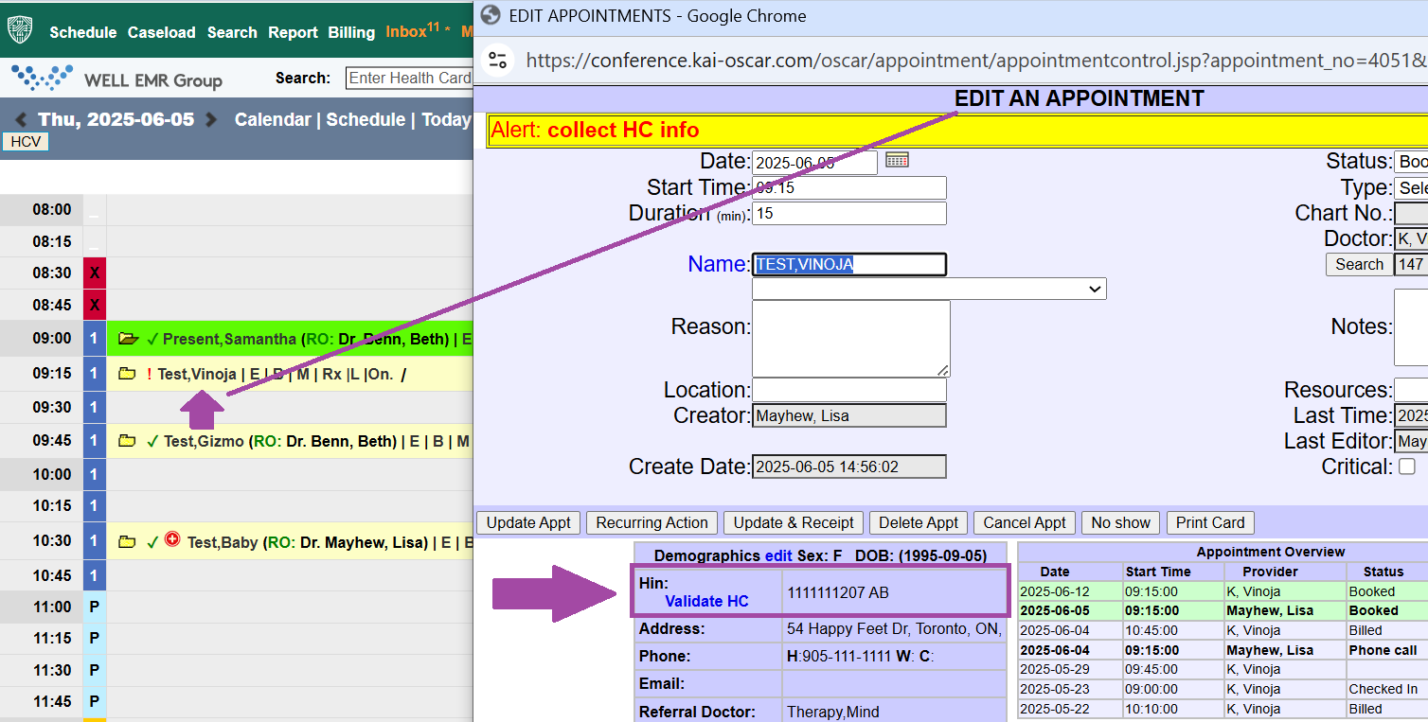This screenshot has width=1428, height=722.
Task: Click the Test,Gizmo appointment name
Action: [x=204, y=441]
